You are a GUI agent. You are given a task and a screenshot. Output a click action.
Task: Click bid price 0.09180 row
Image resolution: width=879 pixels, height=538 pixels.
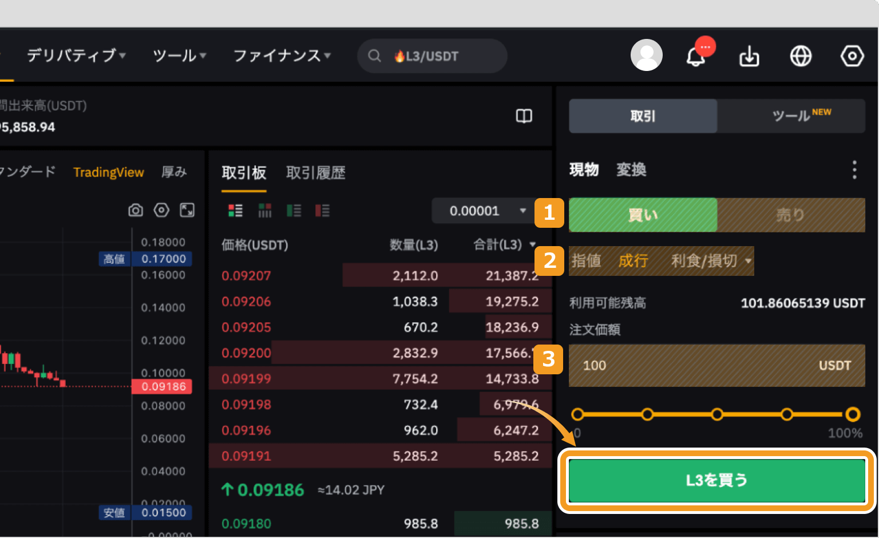(380, 524)
